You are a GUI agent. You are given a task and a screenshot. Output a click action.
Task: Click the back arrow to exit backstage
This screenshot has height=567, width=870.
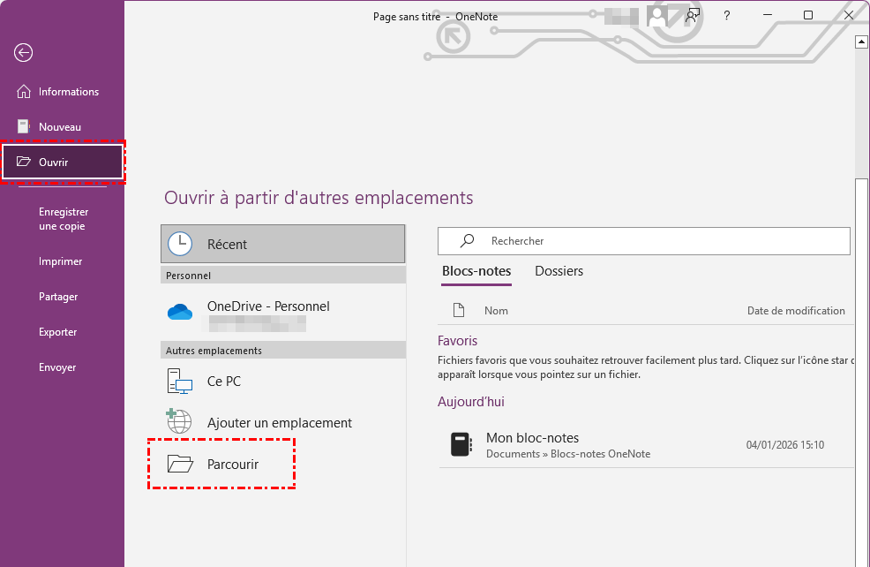pyautogui.click(x=23, y=53)
